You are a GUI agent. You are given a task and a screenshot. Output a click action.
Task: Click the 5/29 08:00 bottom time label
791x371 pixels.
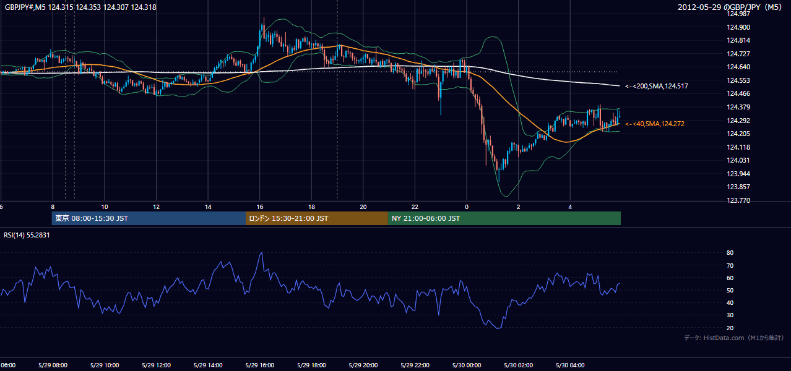52,365
